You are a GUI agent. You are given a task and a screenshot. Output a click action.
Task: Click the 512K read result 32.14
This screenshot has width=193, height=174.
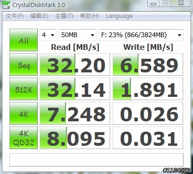pyautogui.click(x=75, y=89)
